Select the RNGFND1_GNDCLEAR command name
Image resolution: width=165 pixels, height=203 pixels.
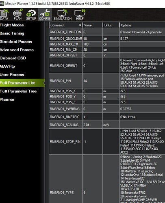point(66,39)
